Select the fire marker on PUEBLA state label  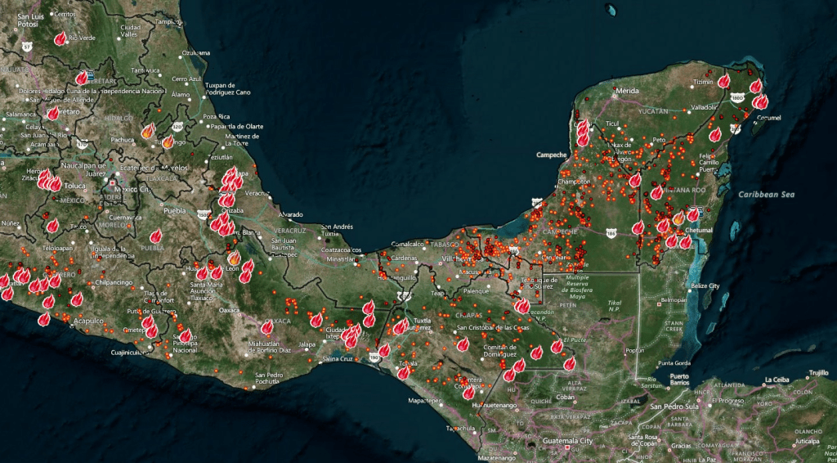pyautogui.click(x=156, y=236)
